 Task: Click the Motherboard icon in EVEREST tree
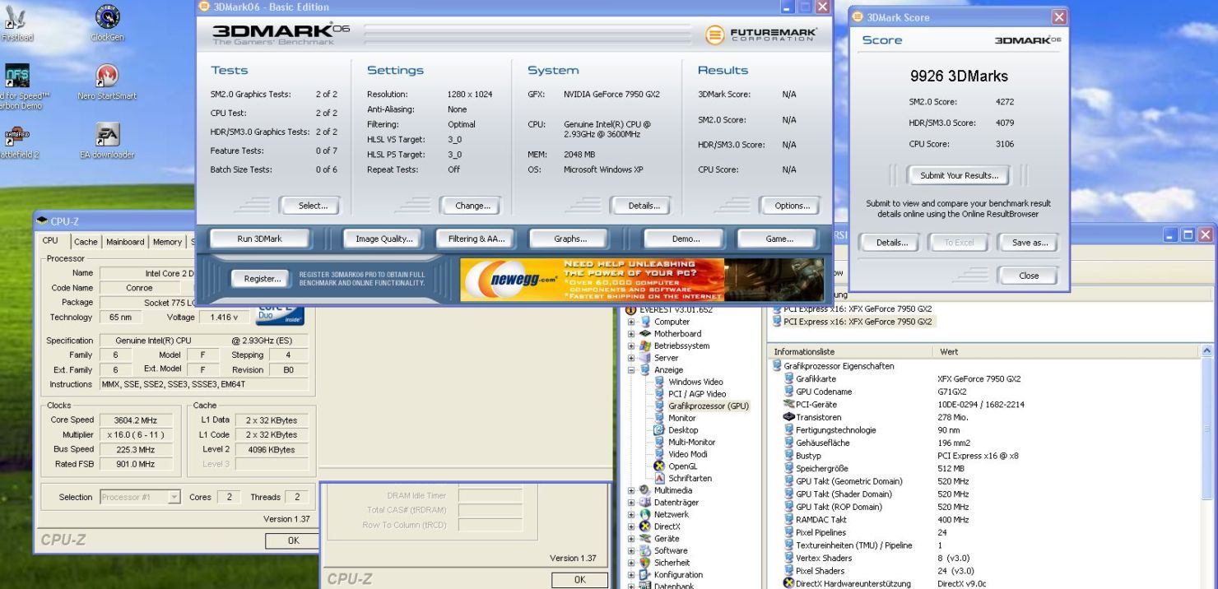point(645,334)
